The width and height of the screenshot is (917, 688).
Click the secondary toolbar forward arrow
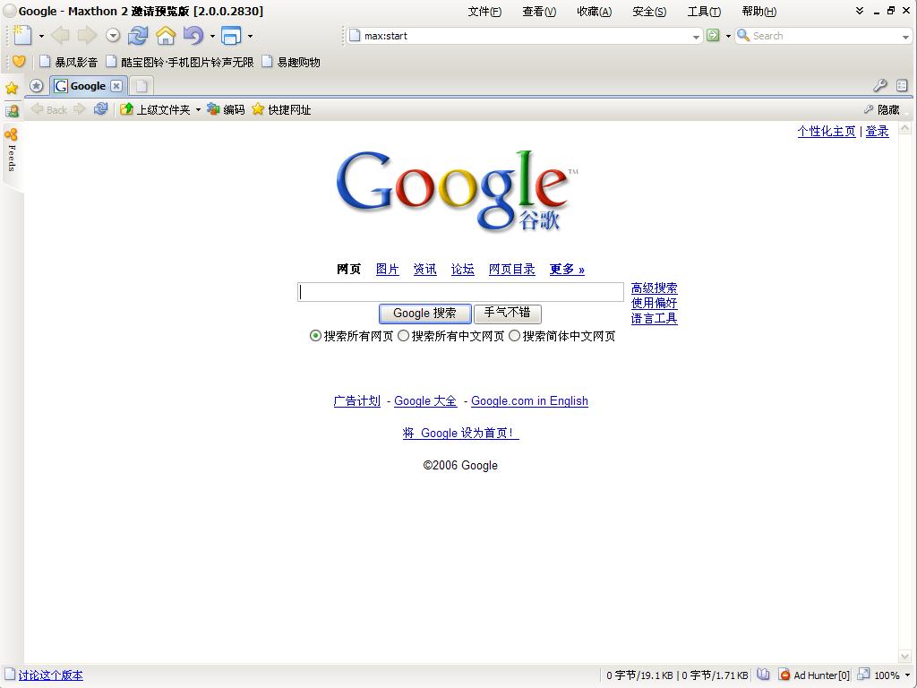[80, 108]
